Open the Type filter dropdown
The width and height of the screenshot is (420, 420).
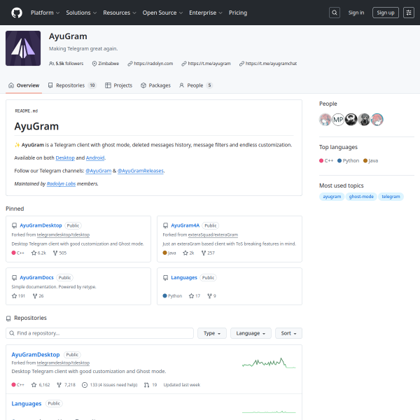[212, 333]
